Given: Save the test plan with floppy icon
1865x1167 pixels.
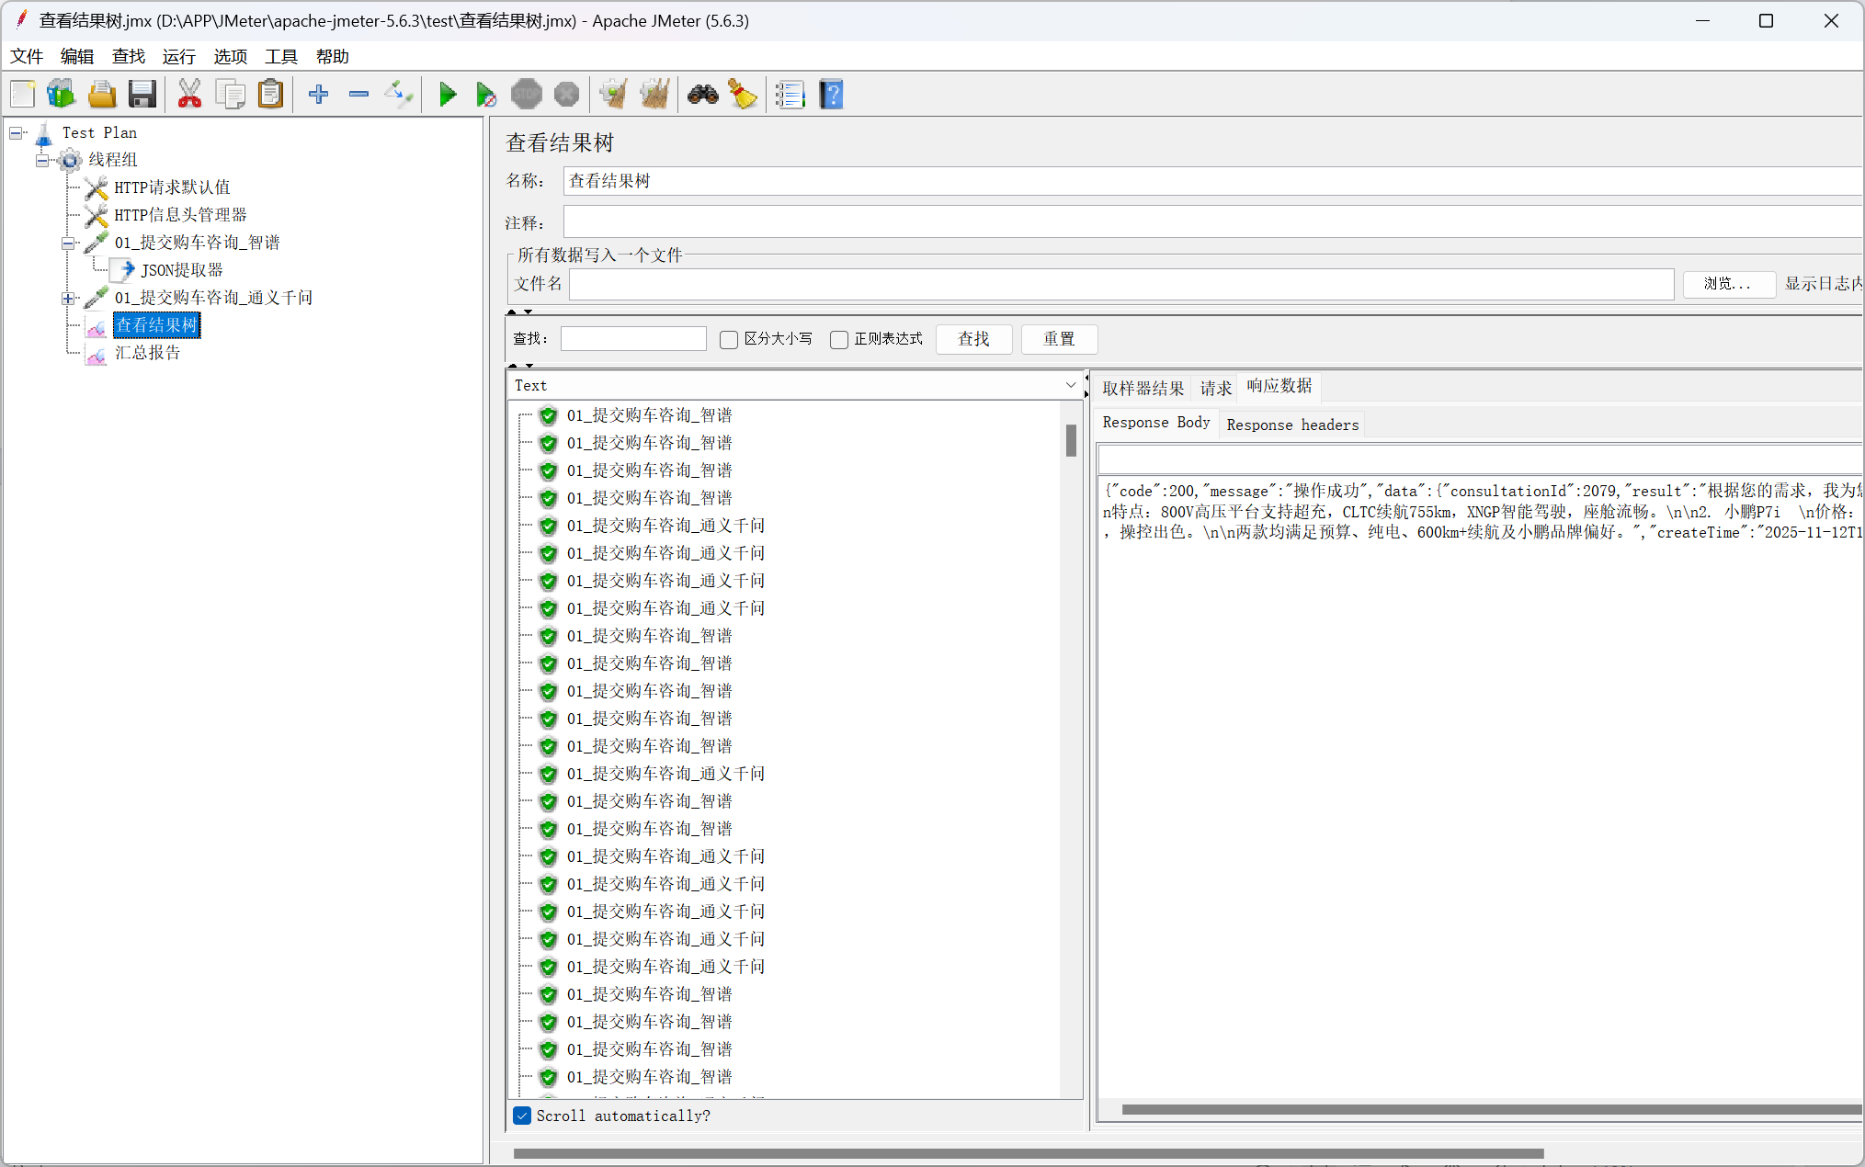Looking at the screenshot, I should point(142,94).
